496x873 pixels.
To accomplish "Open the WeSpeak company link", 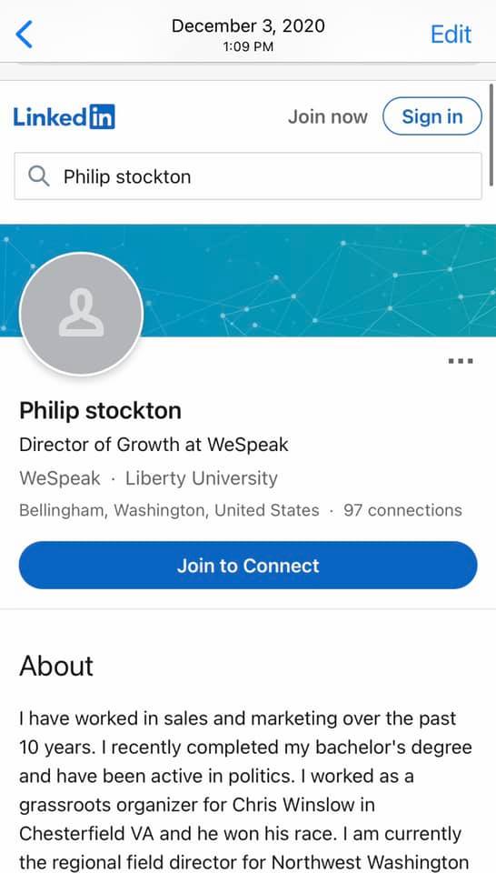I will [60, 478].
